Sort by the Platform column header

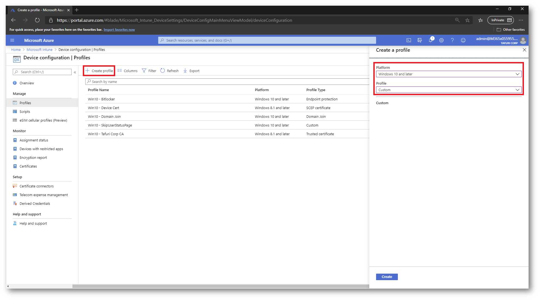[262, 90]
